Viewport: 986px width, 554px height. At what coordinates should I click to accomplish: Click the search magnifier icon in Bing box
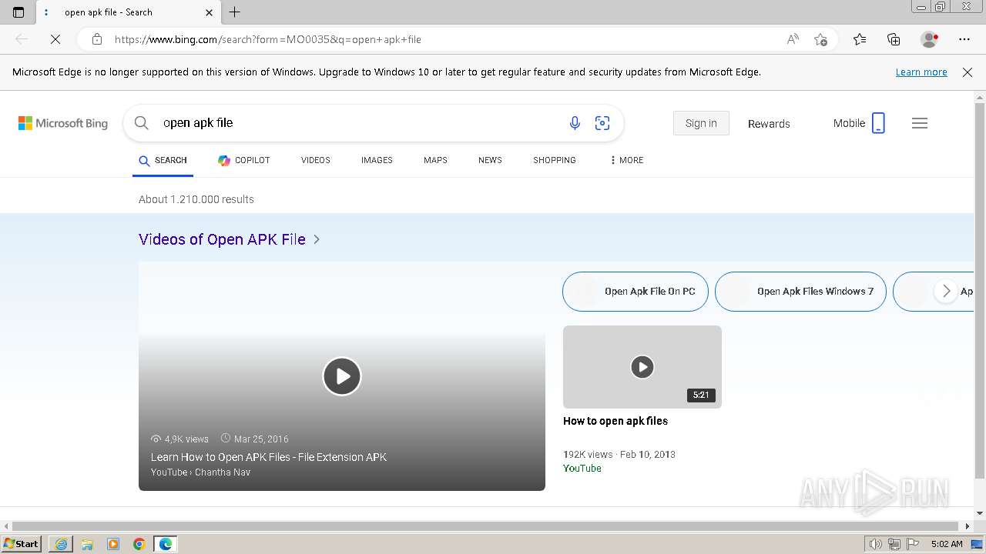[142, 123]
